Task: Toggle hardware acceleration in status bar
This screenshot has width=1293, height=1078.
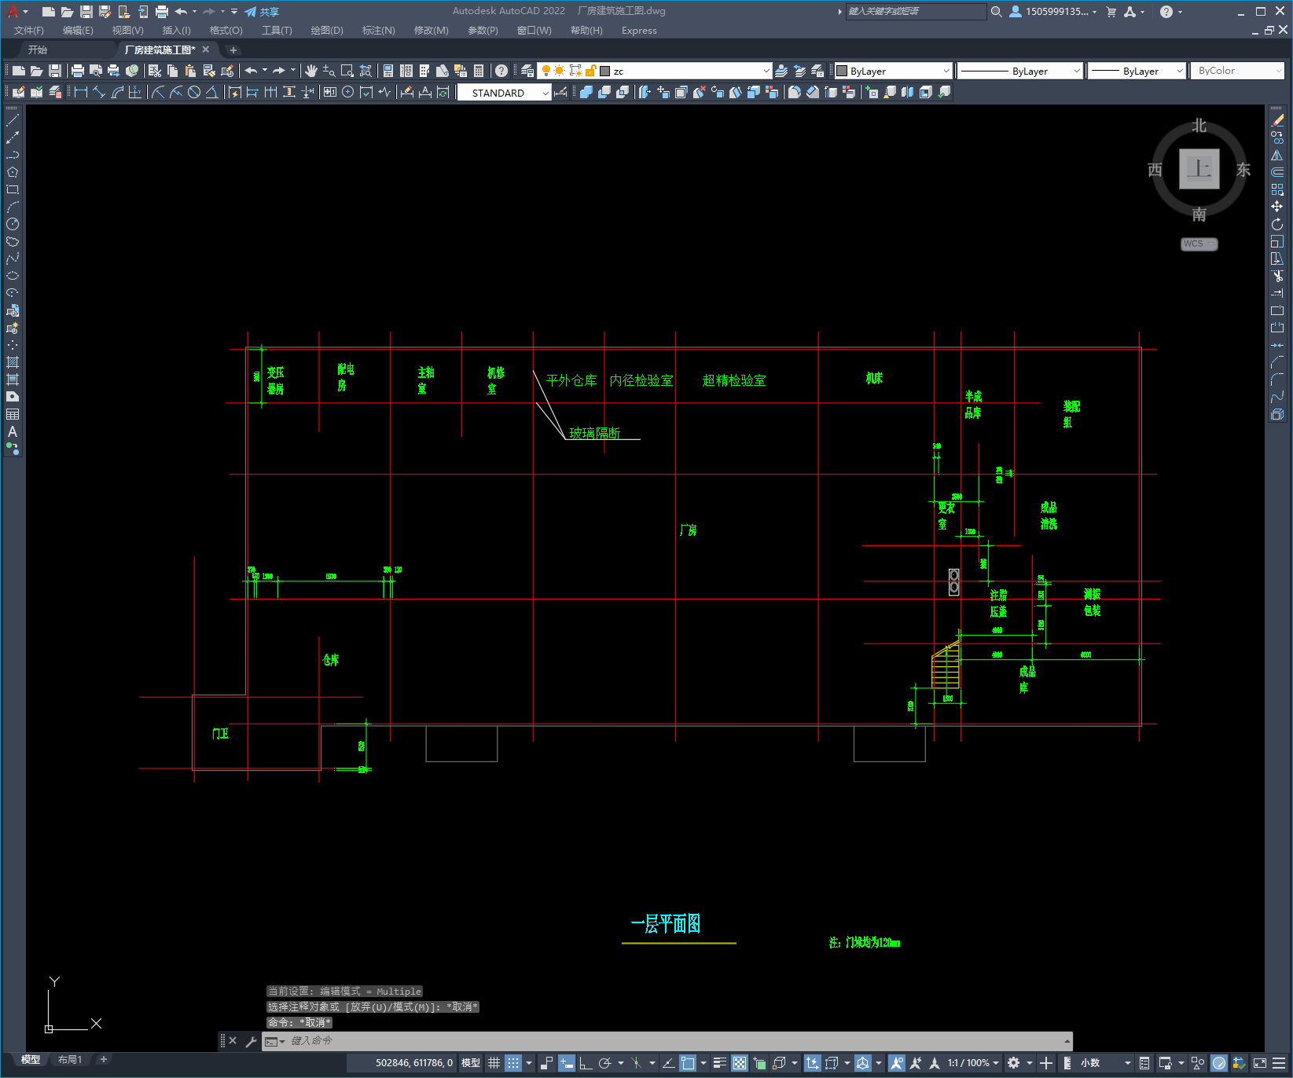Action: pos(1219,1063)
